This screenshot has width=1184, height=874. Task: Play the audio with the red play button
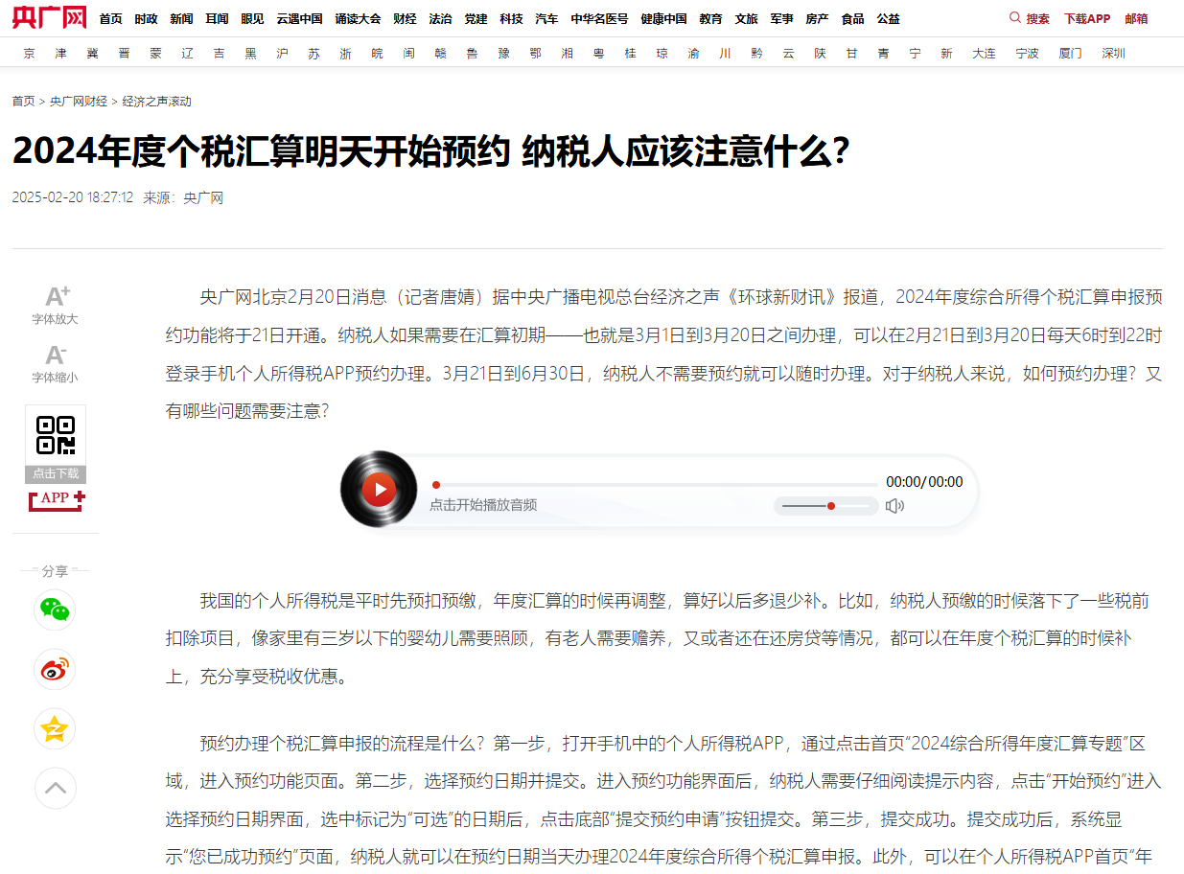point(380,490)
